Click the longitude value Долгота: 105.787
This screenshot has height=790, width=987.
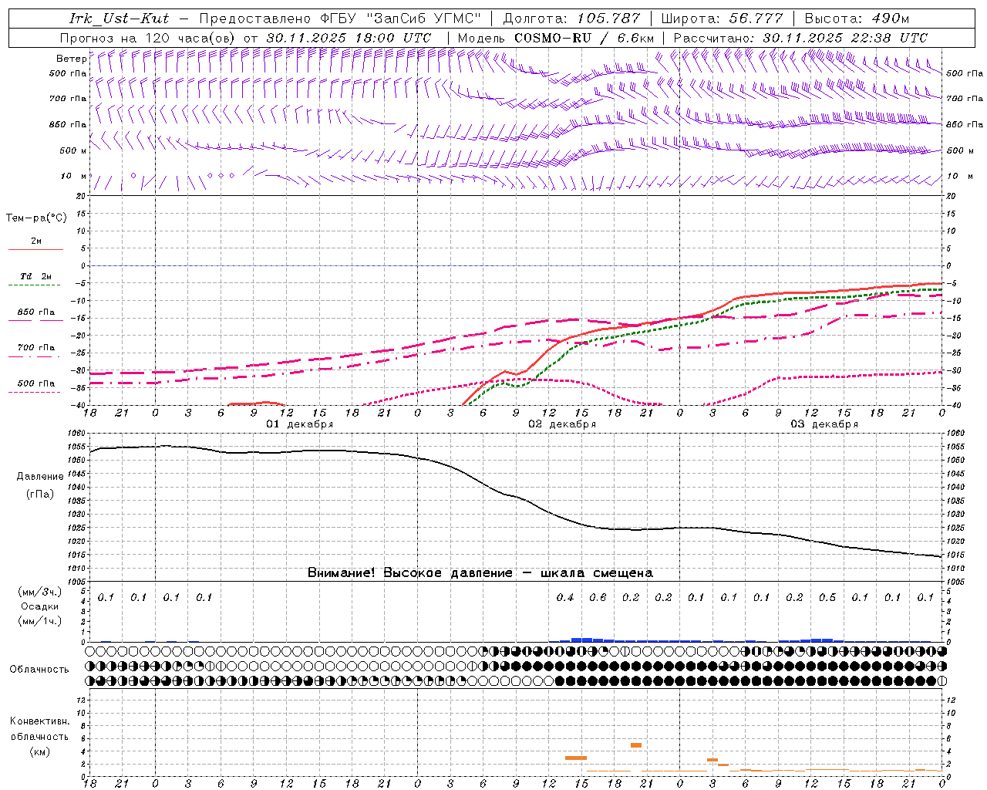571,19
